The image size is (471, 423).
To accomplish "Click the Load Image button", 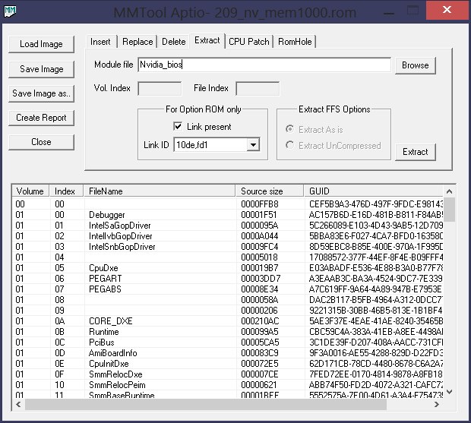I will tap(41, 44).
